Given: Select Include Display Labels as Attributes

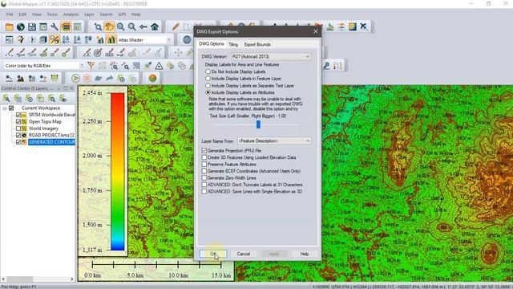Looking at the screenshot, I should pos(208,92).
